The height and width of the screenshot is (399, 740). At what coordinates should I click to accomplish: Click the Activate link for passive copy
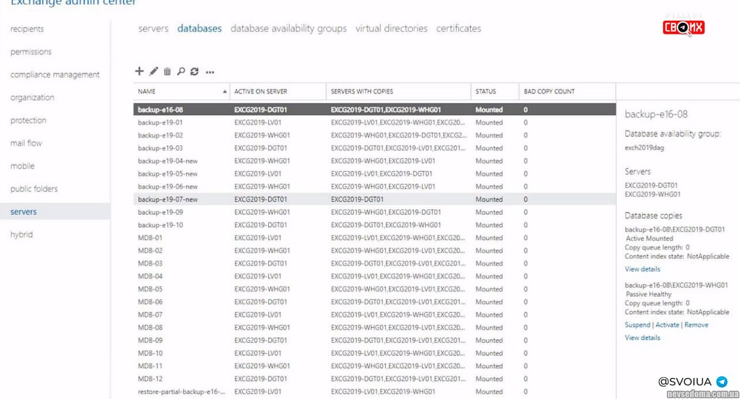click(x=667, y=325)
